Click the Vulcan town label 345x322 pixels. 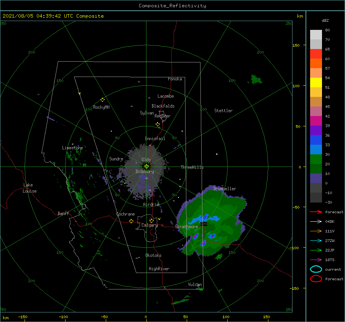click(x=195, y=284)
